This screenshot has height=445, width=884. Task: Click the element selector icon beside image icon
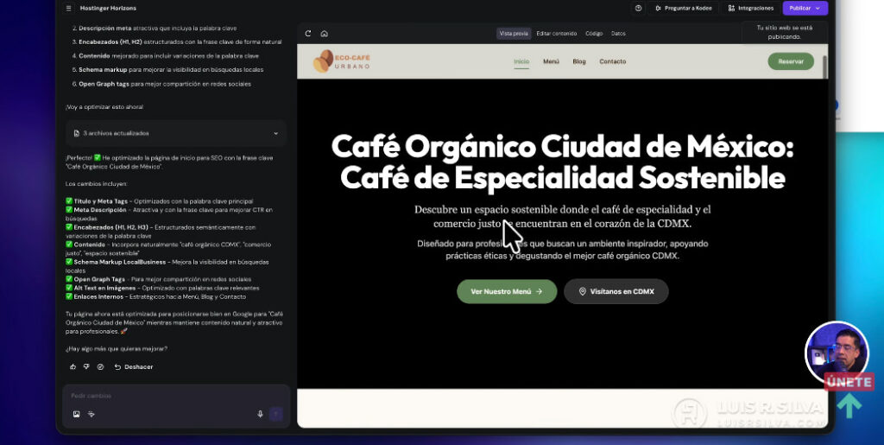(x=92, y=414)
